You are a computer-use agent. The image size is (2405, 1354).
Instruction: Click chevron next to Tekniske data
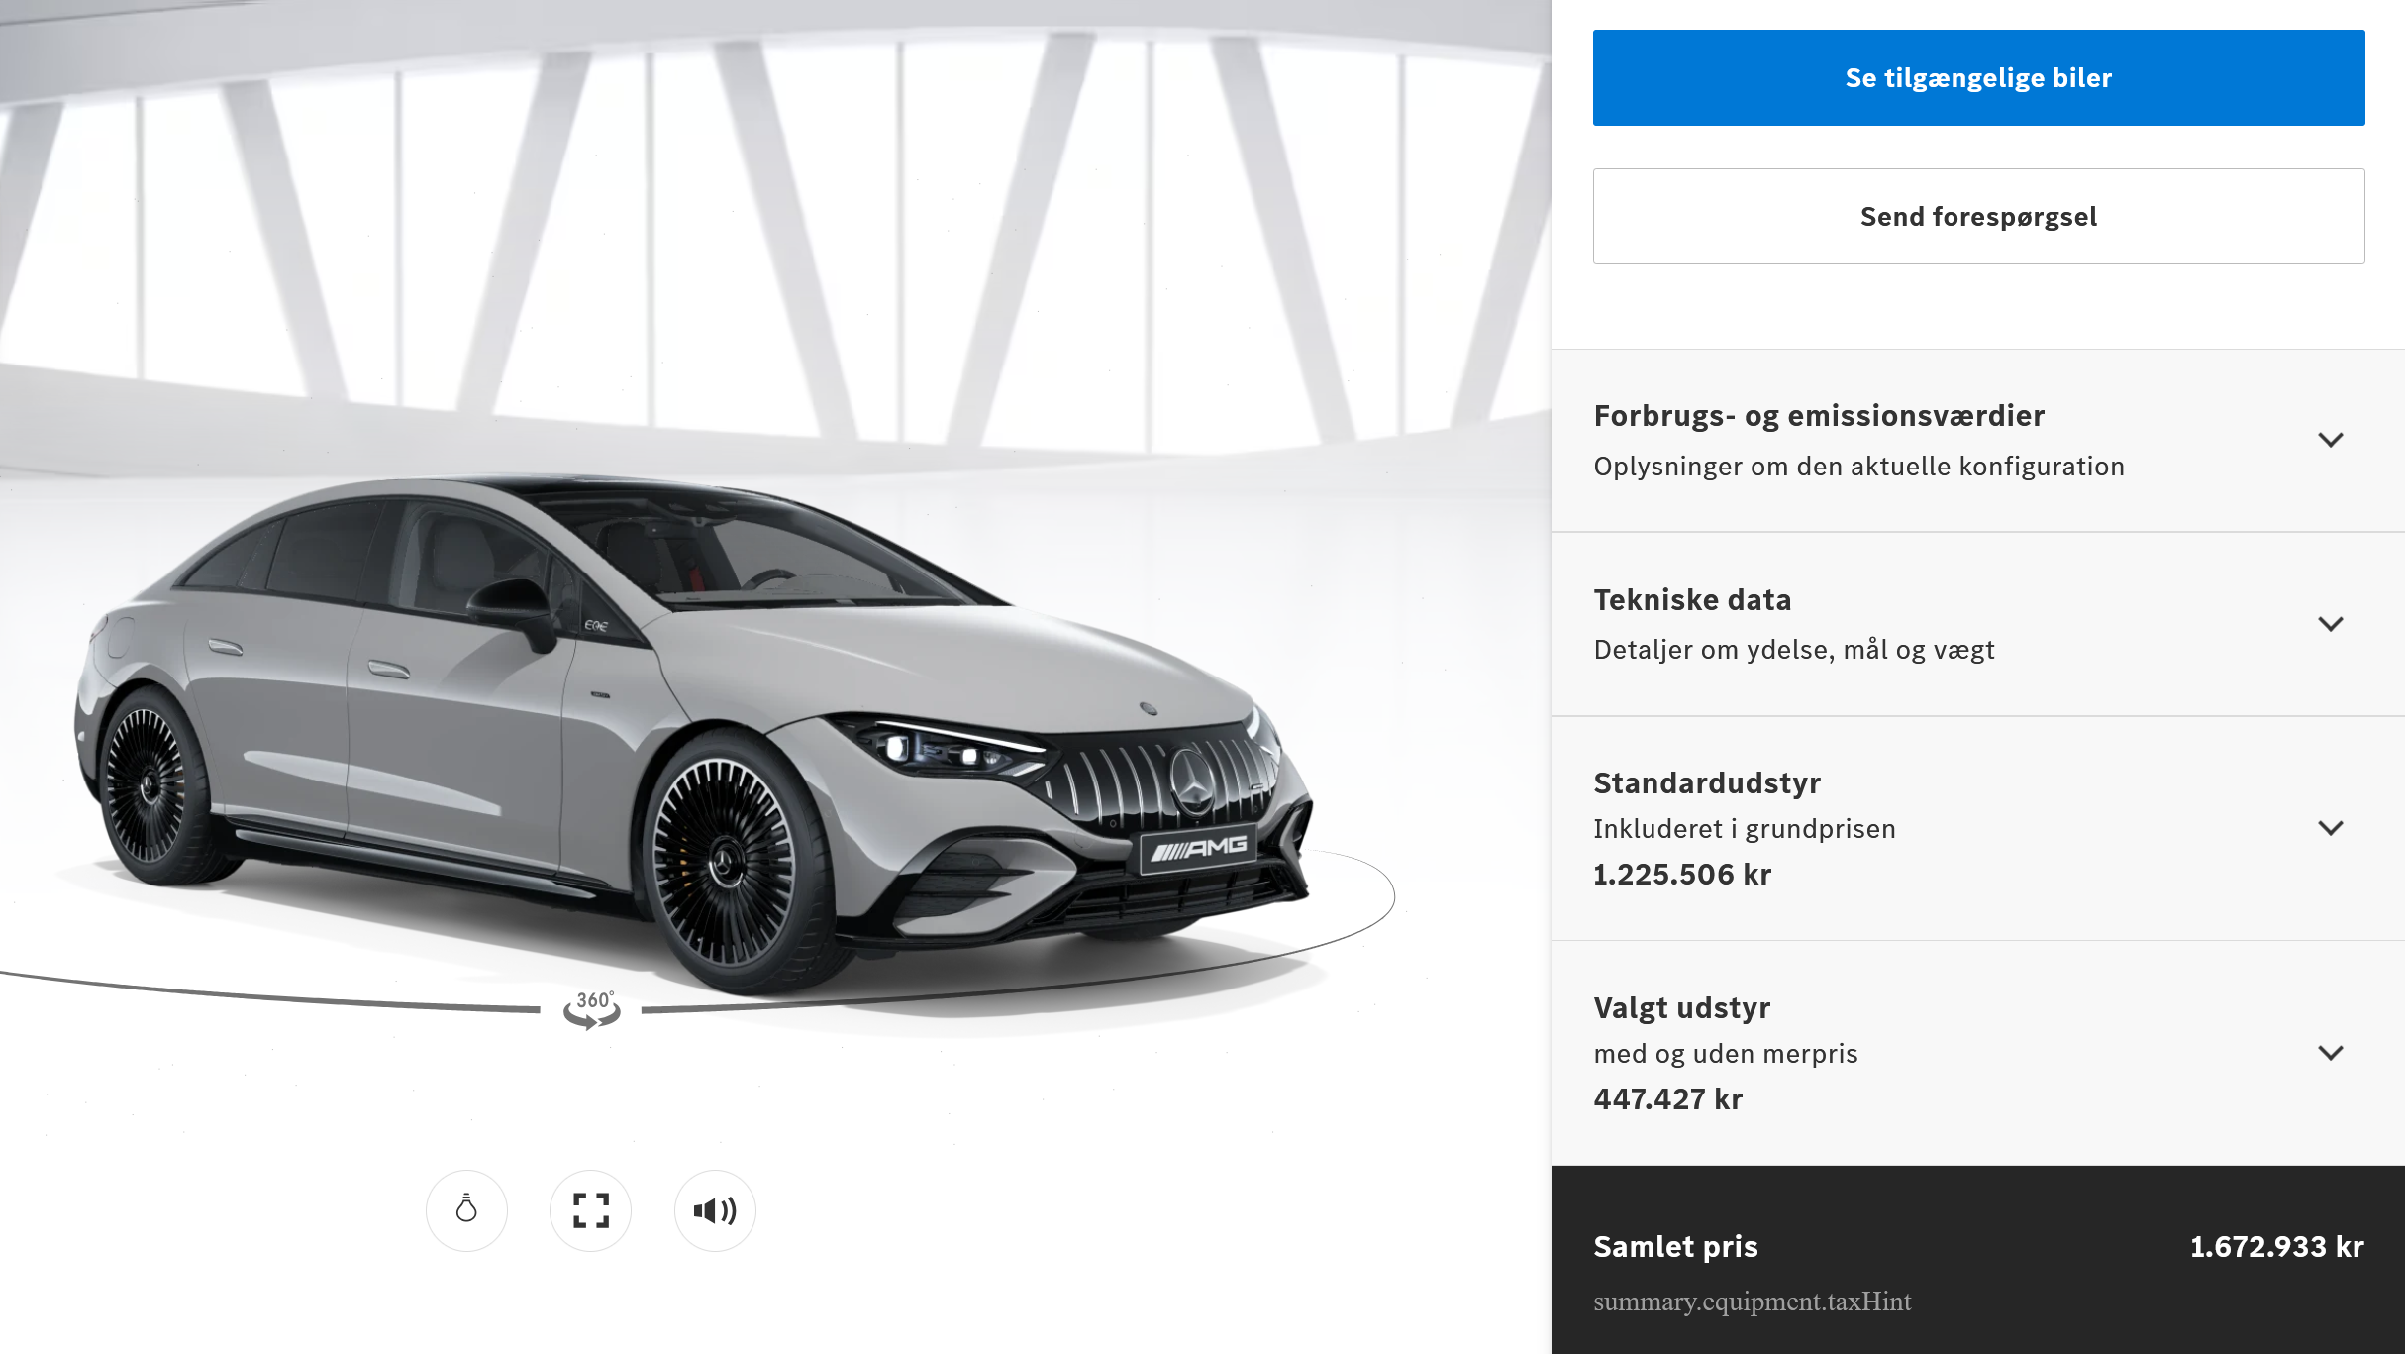(x=2331, y=624)
